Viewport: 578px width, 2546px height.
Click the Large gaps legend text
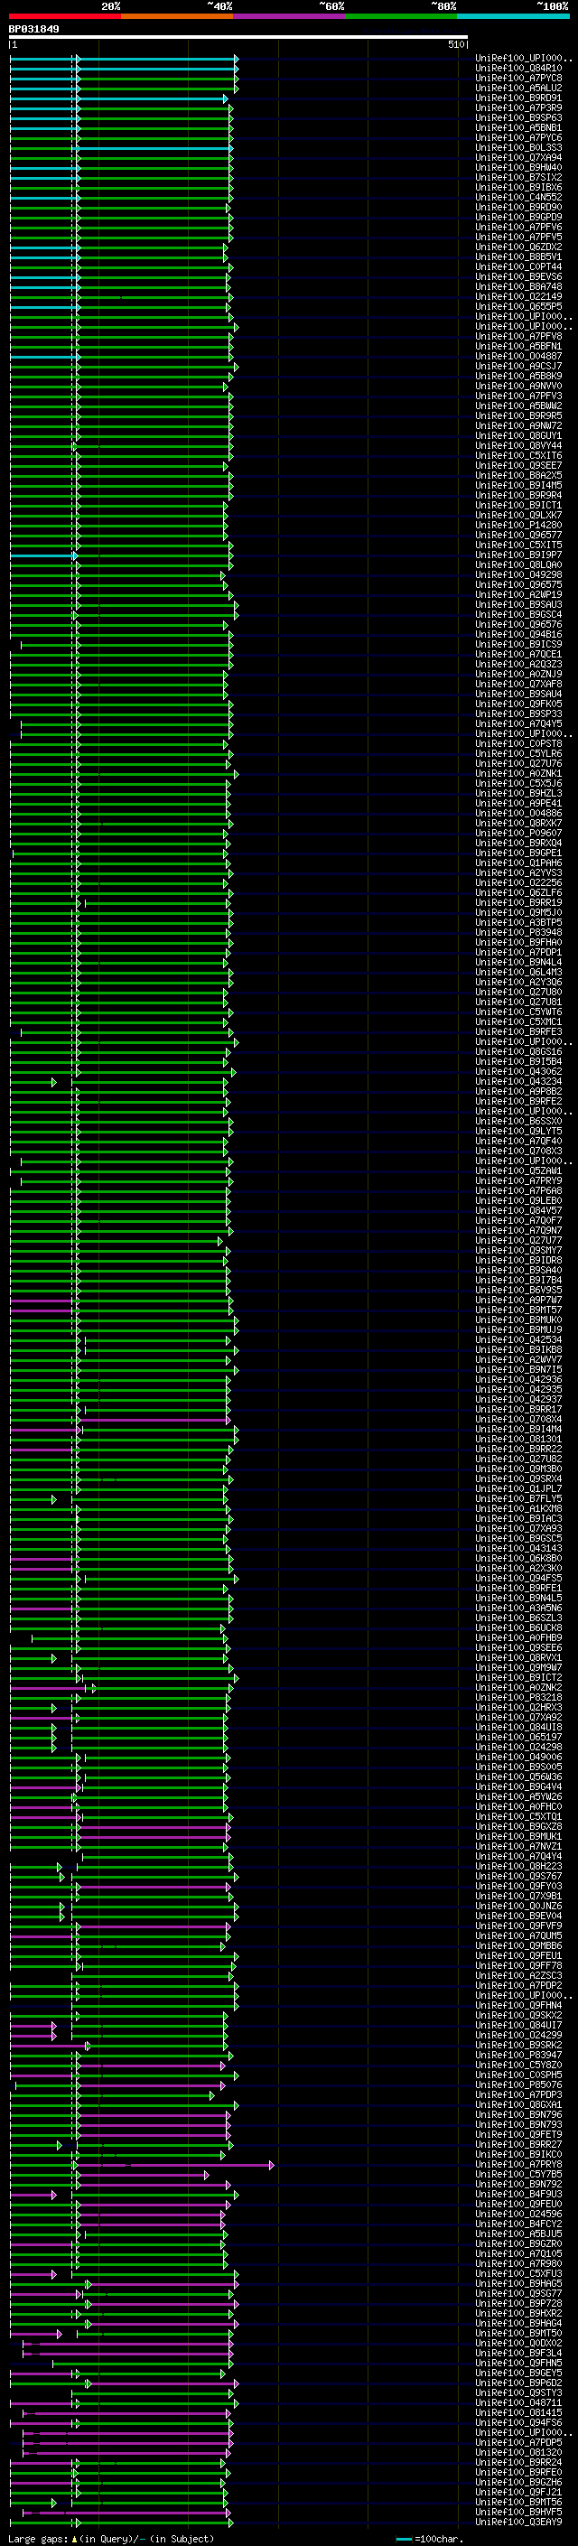pyautogui.click(x=111, y=2539)
